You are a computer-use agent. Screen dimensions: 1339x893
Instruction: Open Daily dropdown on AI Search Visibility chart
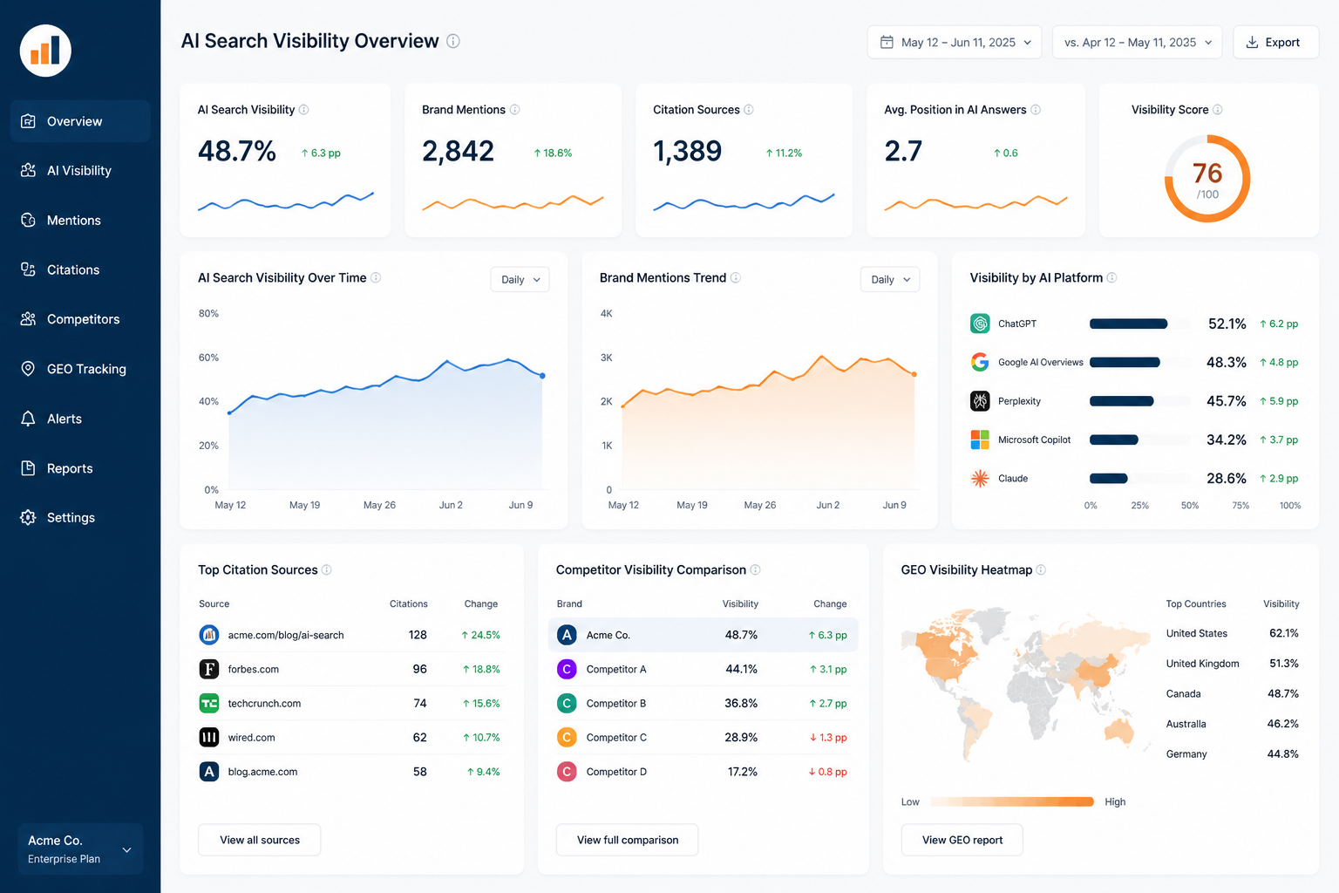click(x=520, y=279)
